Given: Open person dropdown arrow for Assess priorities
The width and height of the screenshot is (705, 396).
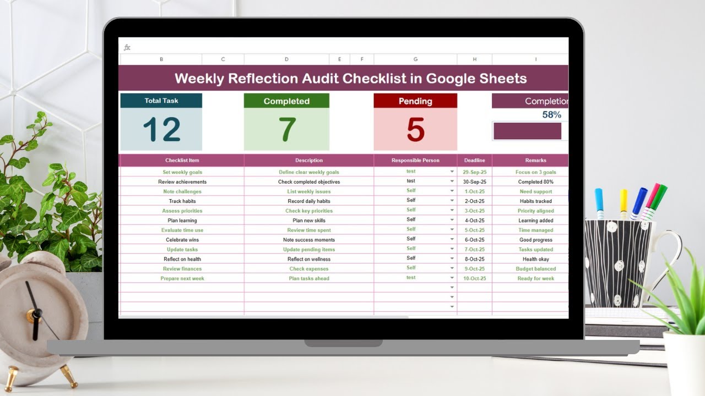Looking at the screenshot, I should pyautogui.click(x=452, y=211).
